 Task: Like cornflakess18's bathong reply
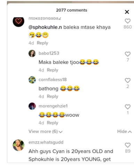click(x=128, y=81)
